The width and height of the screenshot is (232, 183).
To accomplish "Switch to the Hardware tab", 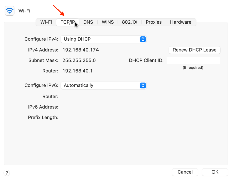I will (181, 22).
